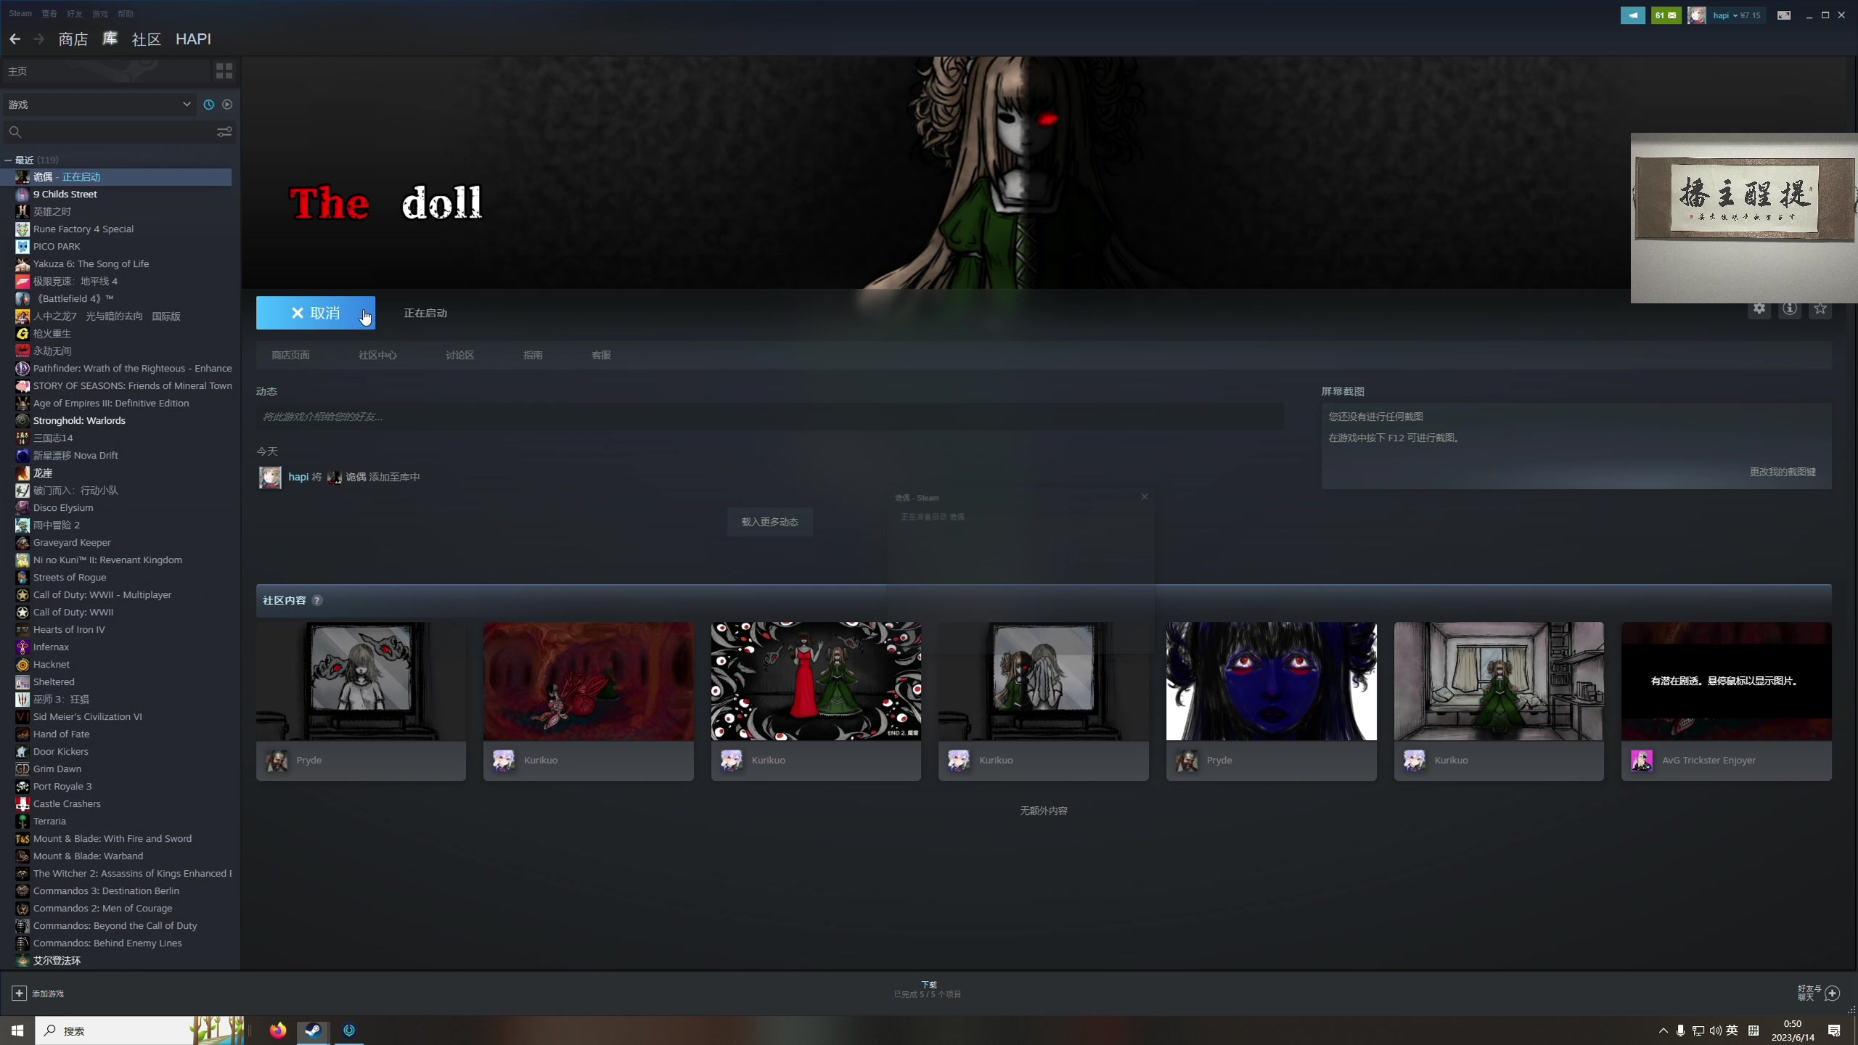Open the 帮助 menu
Image resolution: width=1858 pixels, height=1045 pixels.
126,14
